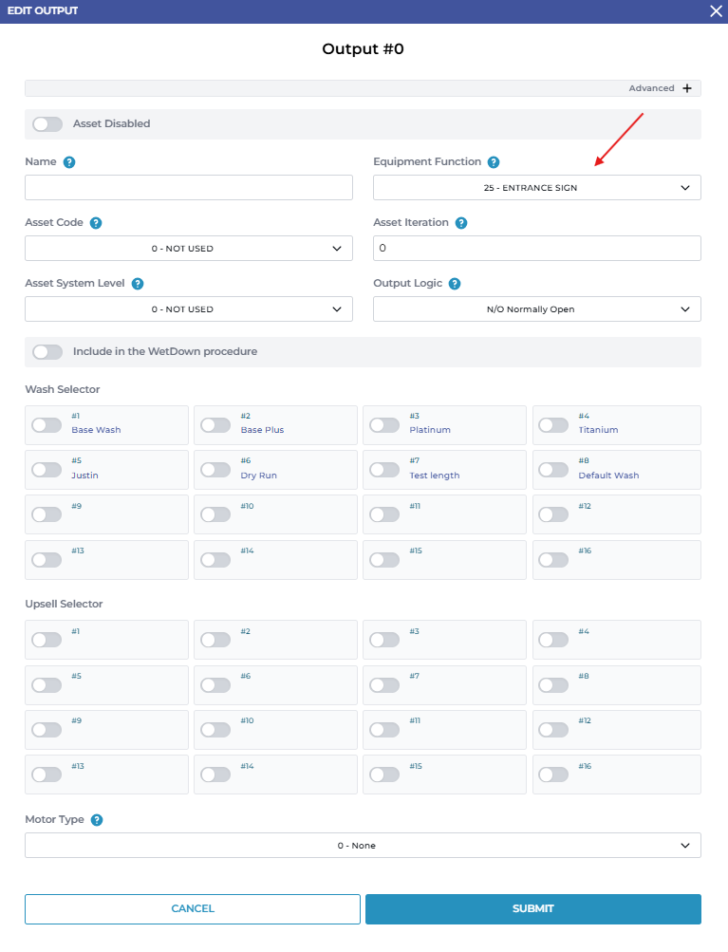
Task: Click the Asset System Level help icon
Action: [138, 284]
